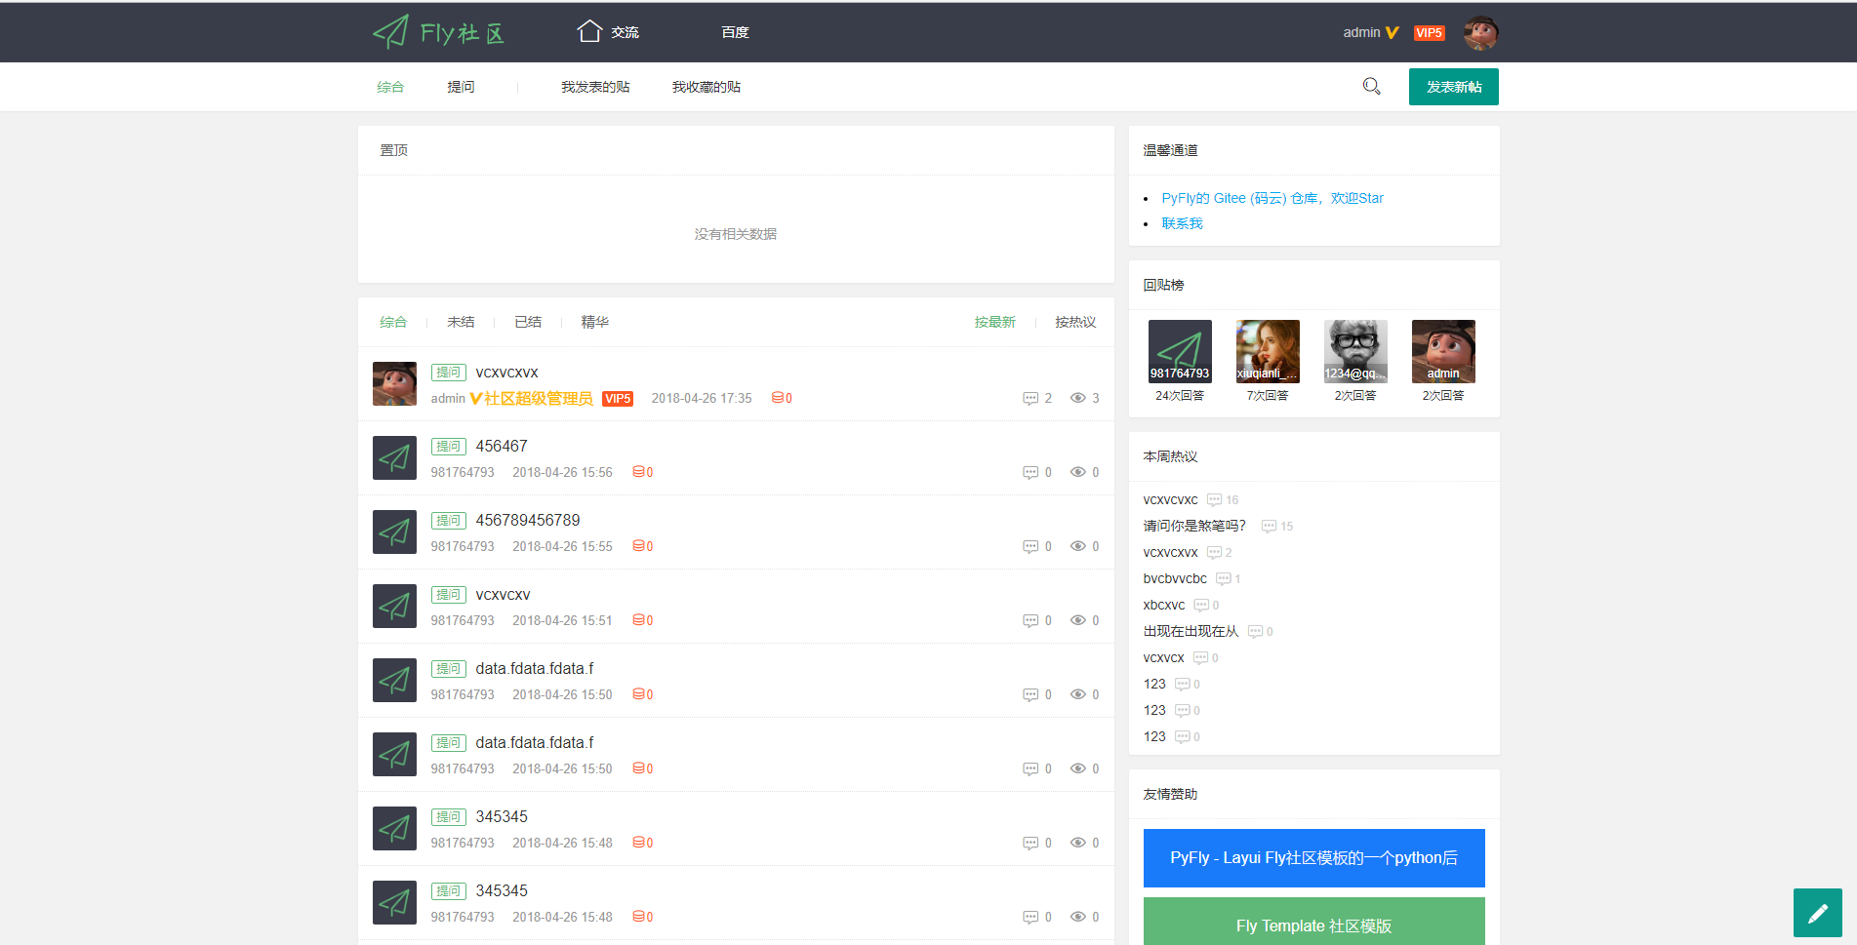The width and height of the screenshot is (1857, 945).
Task: Click the search magnifier icon
Action: click(1371, 87)
